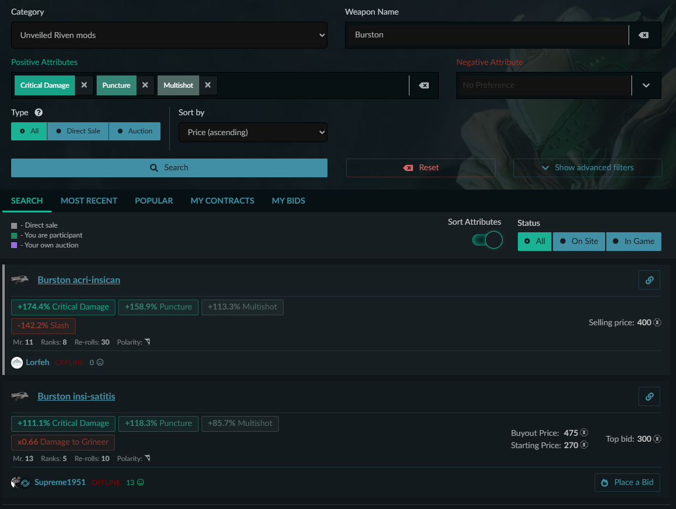This screenshot has height=509, width=676.
Task: Click the Reset button
Action: tap(421, 167)
